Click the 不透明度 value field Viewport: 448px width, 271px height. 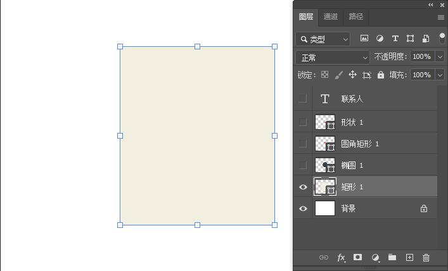pyautogui.click(x=423, y=56)
